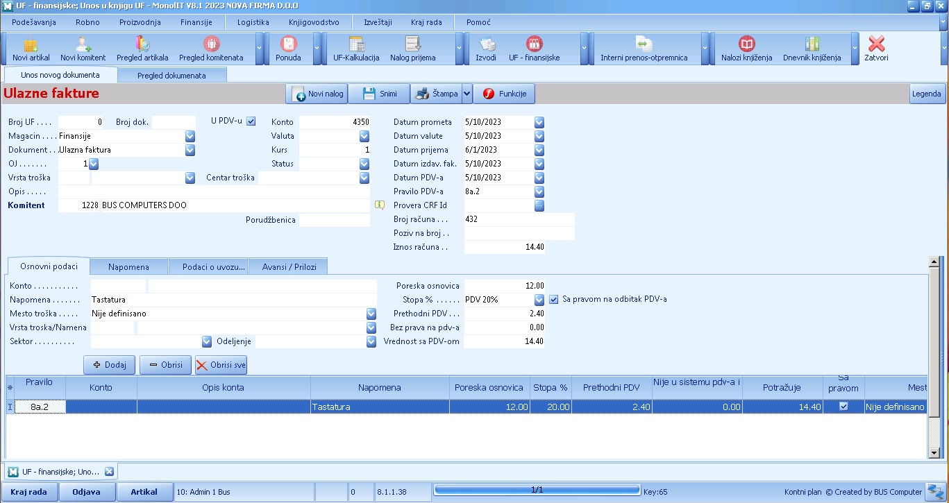This screenshot has width=949, height=503.
Task: Switch to the Pregled dokumenata tab
Action: pyautogui.click(x=171, y=75)
